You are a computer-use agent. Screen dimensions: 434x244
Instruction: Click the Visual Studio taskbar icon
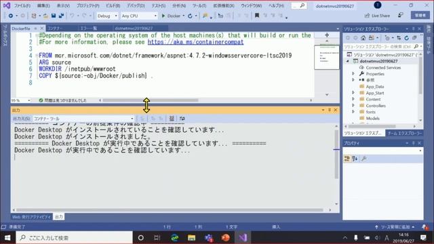(x=243, y=238)
